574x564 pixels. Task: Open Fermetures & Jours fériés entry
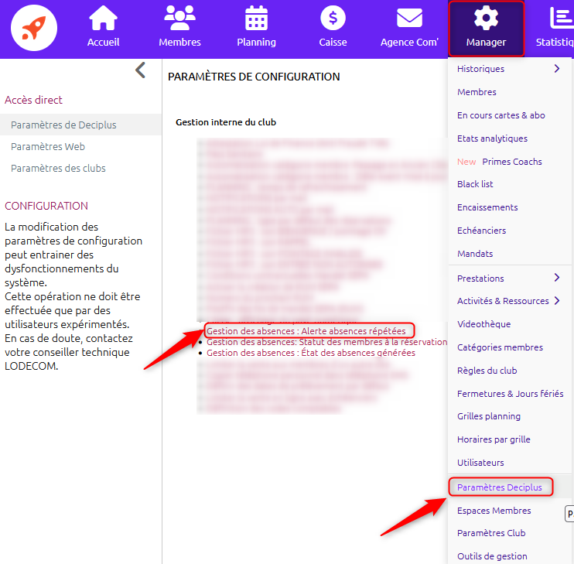tap(510, 394)
